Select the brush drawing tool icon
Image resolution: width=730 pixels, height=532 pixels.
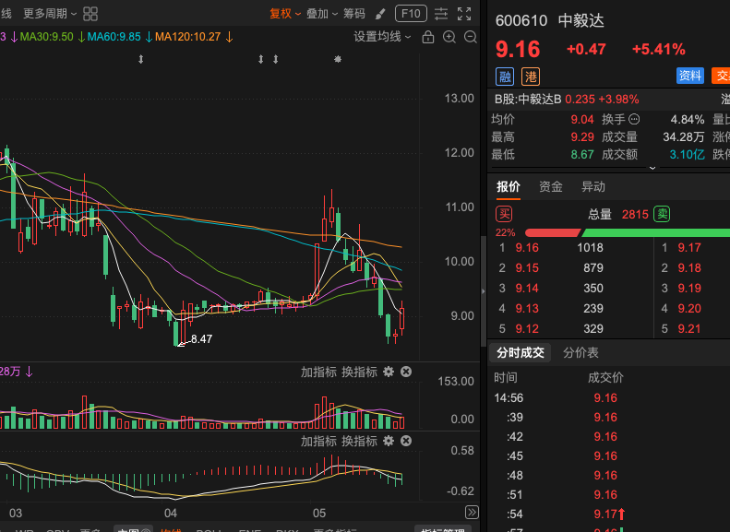(380, 15)
